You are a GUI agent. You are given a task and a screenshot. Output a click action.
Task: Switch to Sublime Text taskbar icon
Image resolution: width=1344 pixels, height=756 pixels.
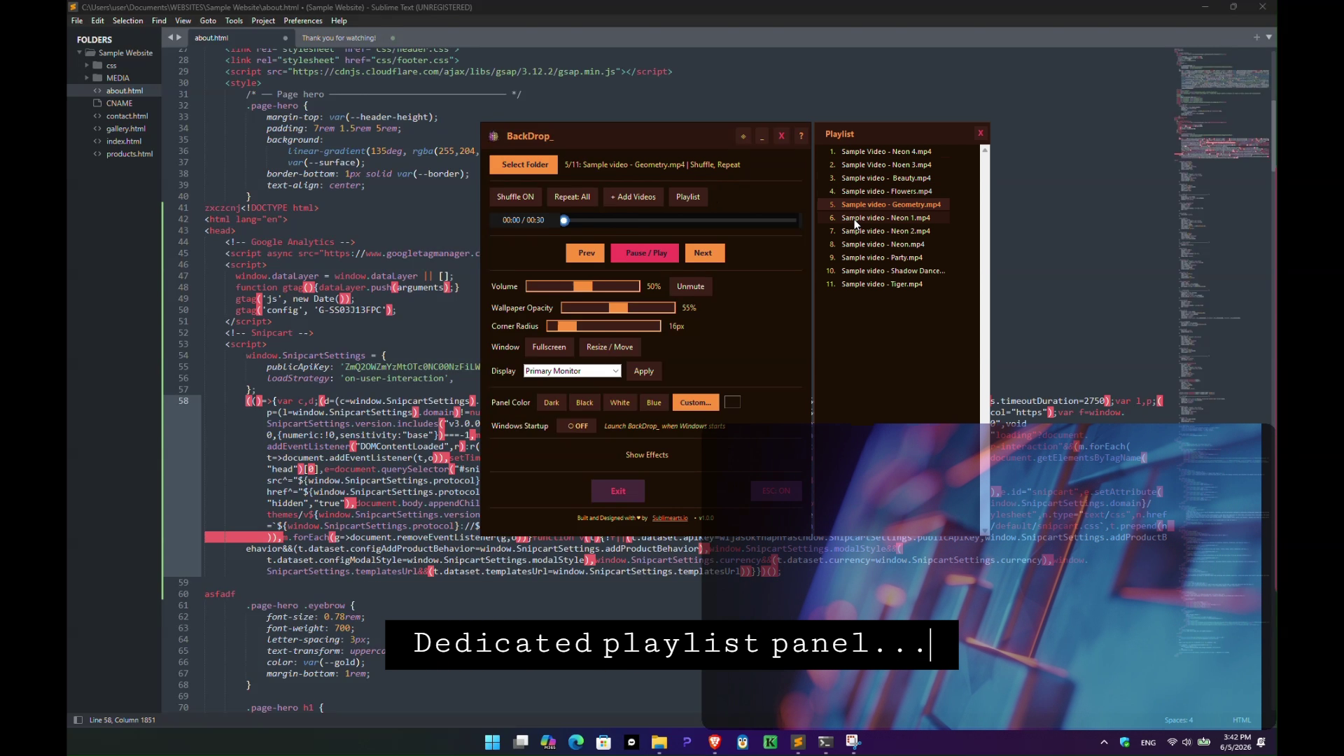tap(798, 742)
